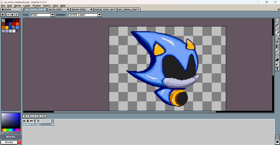Select frame 1 cel of Layer
Viewport: 280px width, 145px height.
(x=53, y=124)
